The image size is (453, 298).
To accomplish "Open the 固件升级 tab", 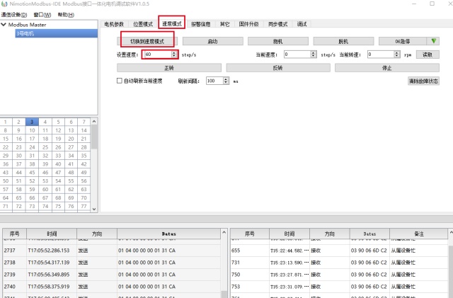I will point(249,24).
